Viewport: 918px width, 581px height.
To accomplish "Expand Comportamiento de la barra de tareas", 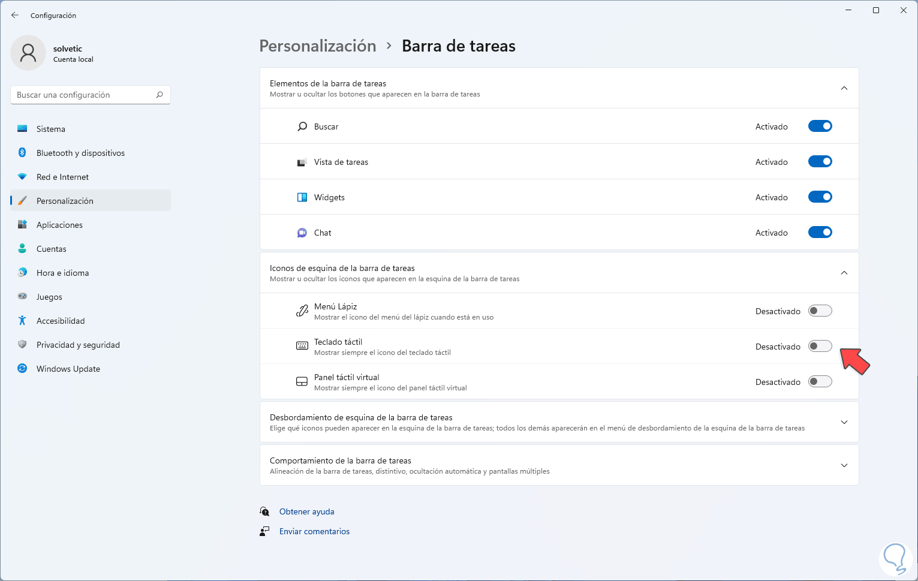I will tap(844, 465).
